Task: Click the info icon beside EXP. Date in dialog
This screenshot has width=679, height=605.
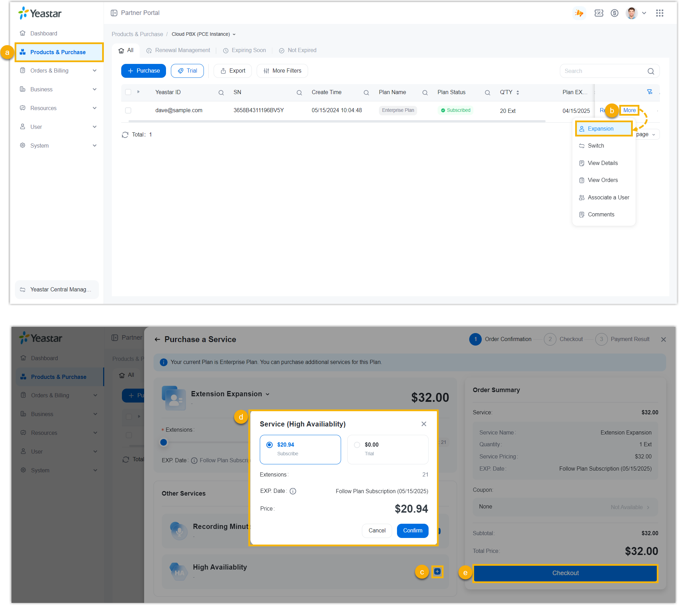Action: [x=293, y=491]
